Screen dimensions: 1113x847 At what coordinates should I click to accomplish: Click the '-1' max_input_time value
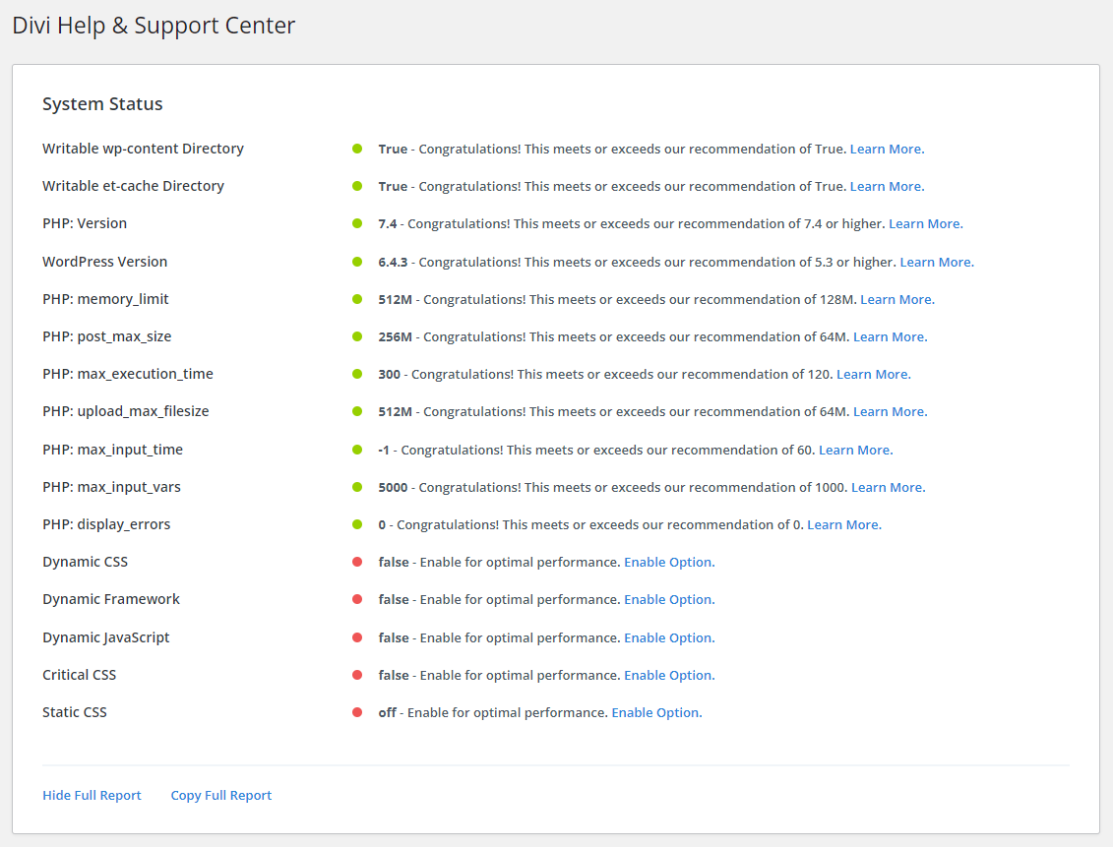[384, 451]
